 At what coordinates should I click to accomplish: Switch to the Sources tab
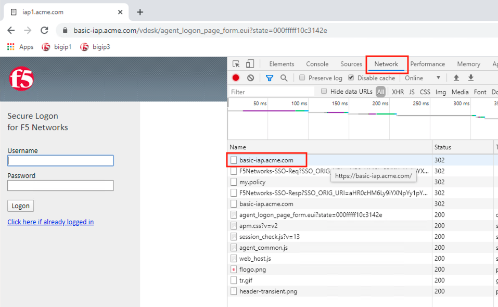pyautogui.click(x=351, y=64)
